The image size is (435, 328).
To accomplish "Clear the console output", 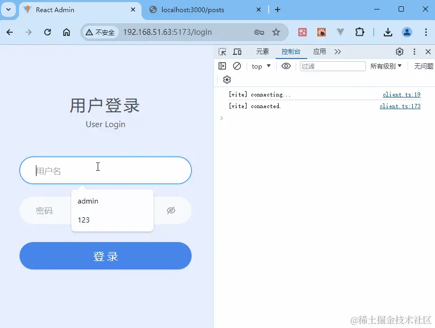I will 237,66.
